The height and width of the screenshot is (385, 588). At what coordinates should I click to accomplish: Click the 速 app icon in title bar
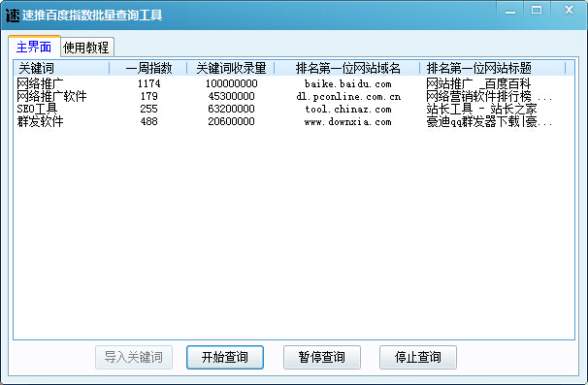[12, 15]
